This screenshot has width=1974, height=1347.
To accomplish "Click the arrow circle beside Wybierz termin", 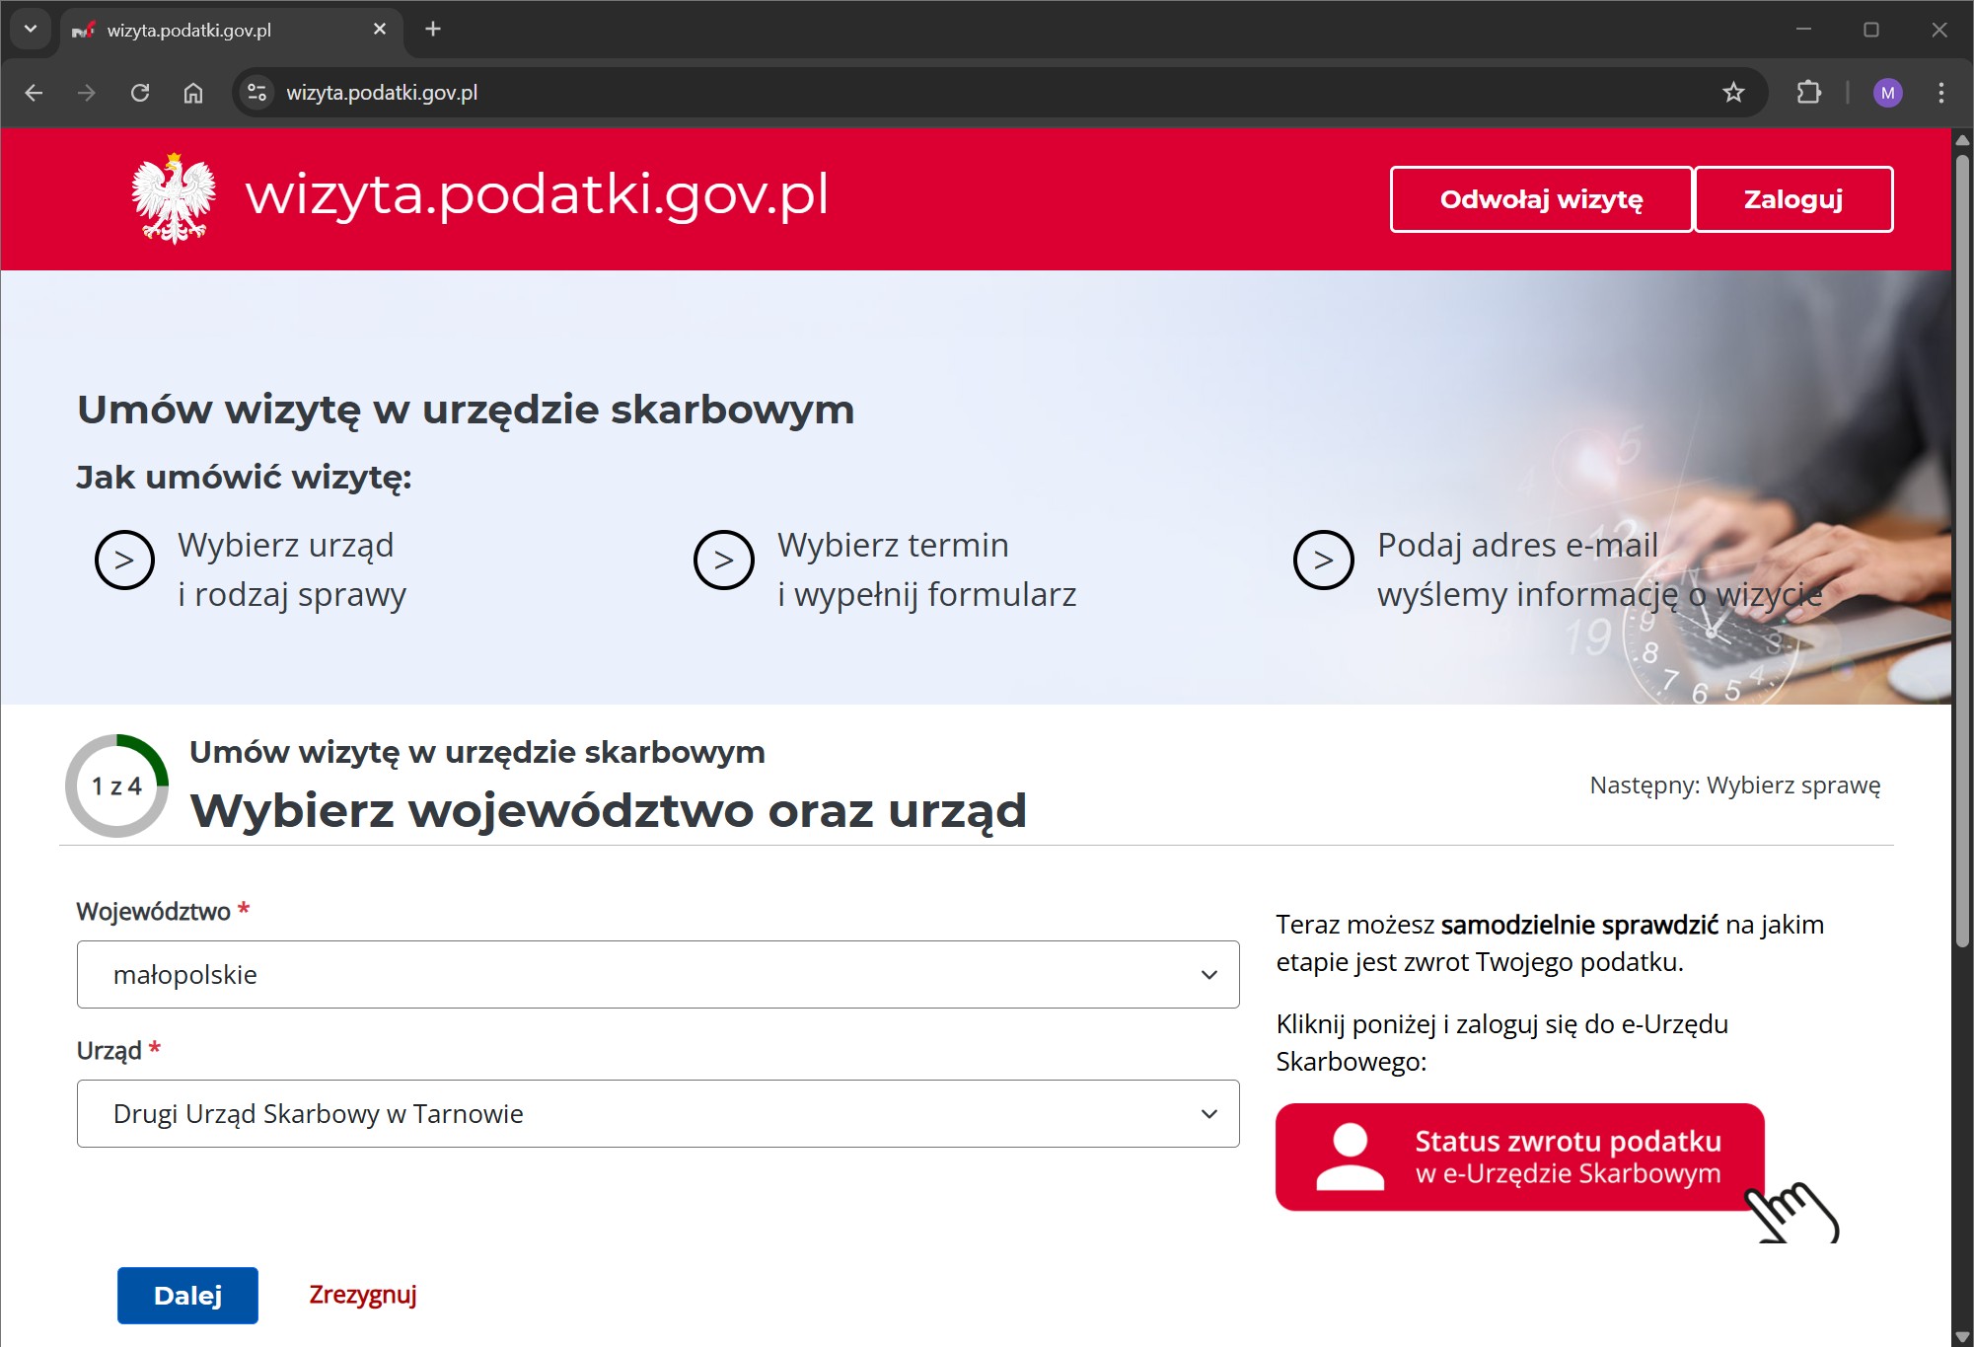I will point(724,561).
